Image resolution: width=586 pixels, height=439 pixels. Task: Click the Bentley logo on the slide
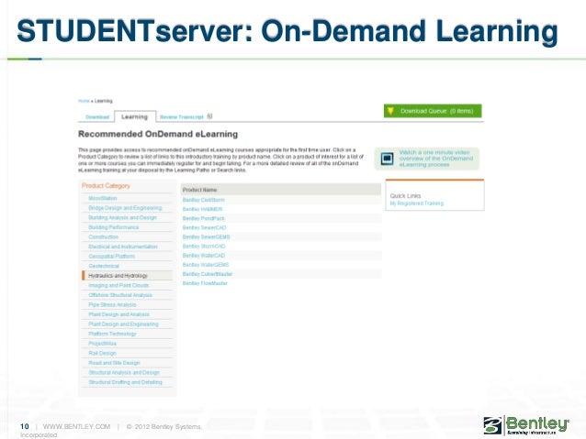pos(525,425)
